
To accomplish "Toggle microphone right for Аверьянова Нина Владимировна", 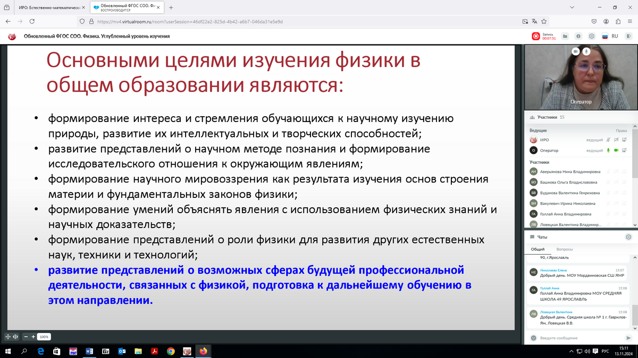I will (608, 172).
